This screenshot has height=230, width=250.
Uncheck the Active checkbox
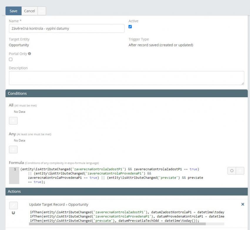(130, 27)
